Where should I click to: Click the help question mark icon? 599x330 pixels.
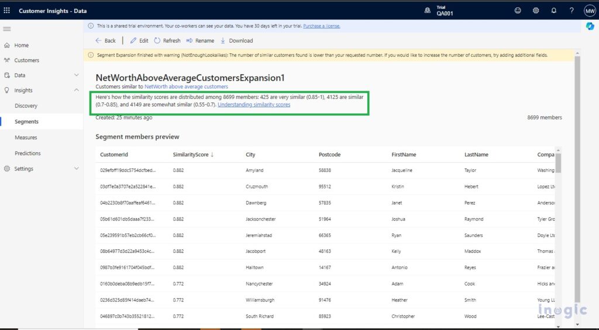click(572, 11)
